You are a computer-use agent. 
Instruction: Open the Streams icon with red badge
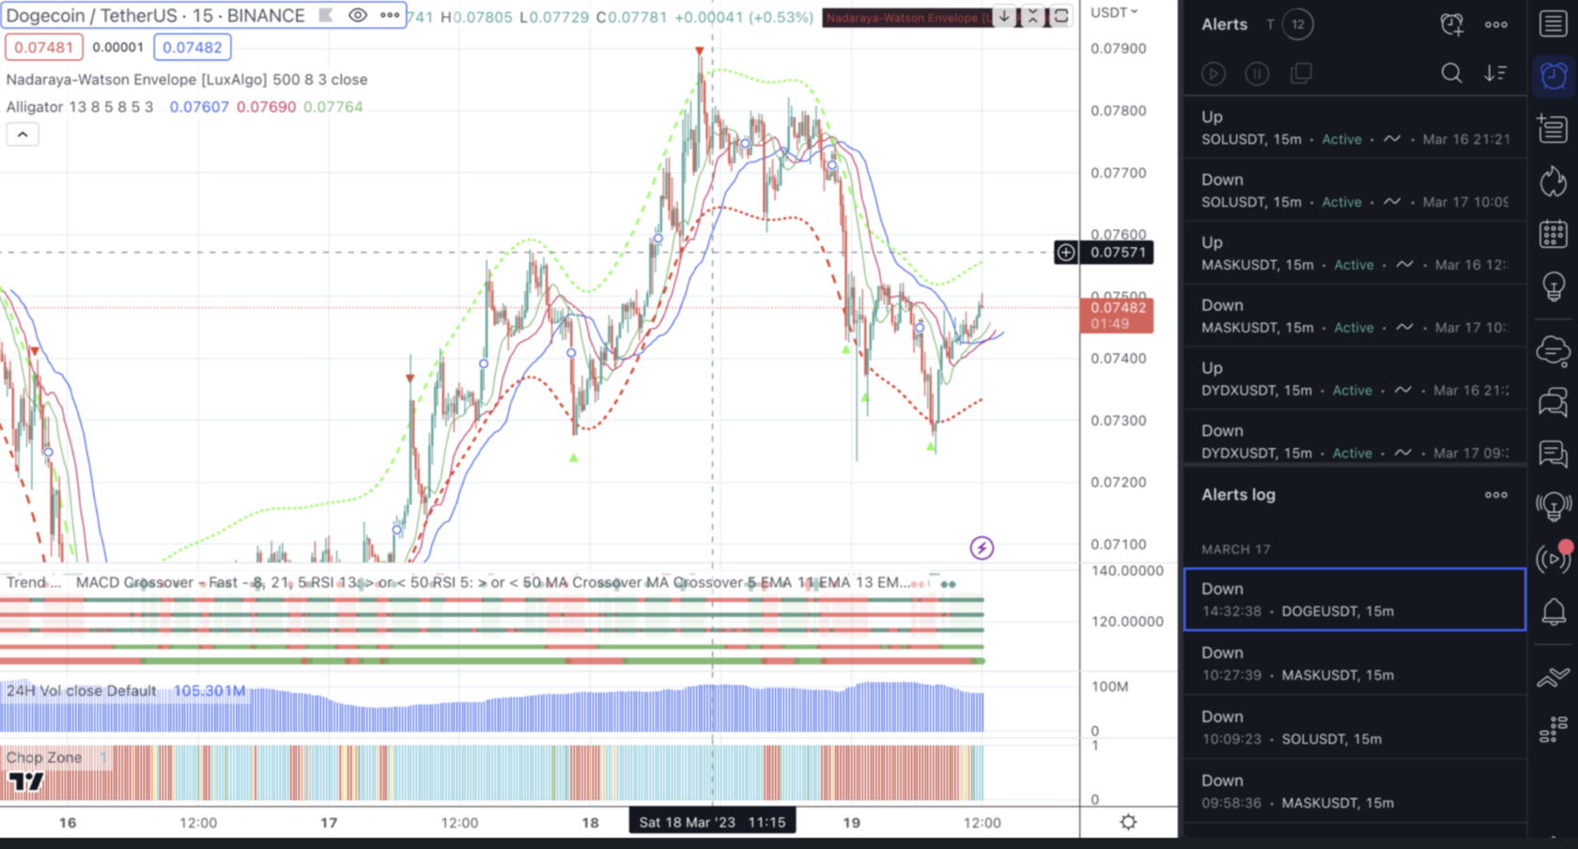click(1553, 558)
